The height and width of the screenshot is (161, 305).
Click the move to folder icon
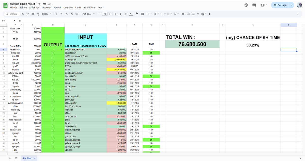pyautogui.click(x=44, y=4)
